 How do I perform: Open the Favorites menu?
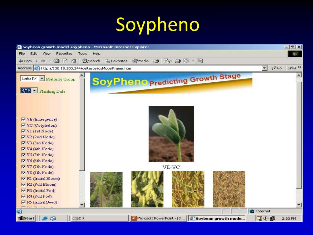(64, 54)
